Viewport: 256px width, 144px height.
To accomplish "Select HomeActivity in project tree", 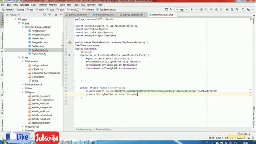I will pyautogui.click(x=38, y=31).
